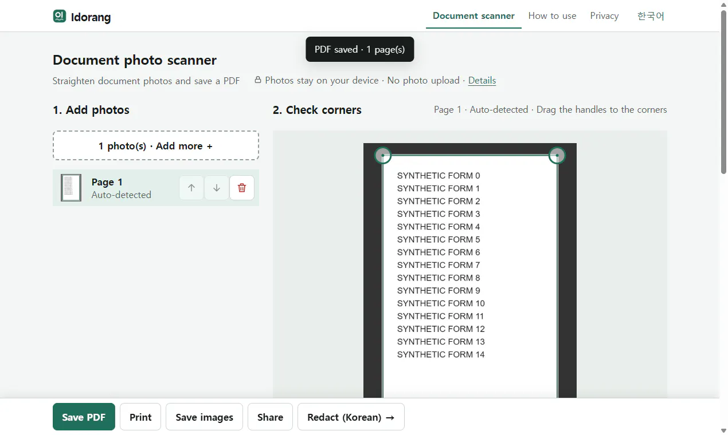Click the lock icon beside 'Photos stay on your device'
The width and height of the screenshot is (728, 435).
click(x=258, y=80)
